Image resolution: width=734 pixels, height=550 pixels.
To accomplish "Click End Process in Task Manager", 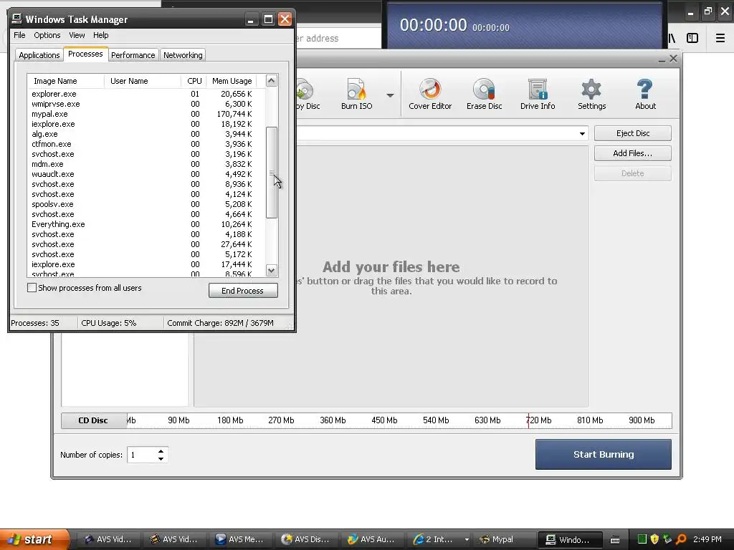I will (x=243, y=291).
